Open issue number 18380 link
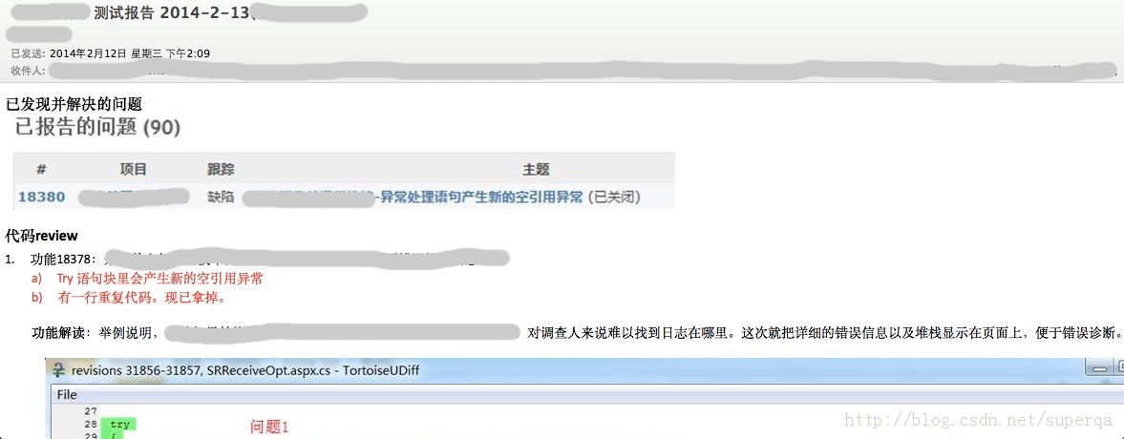 (x=42, y=197)
